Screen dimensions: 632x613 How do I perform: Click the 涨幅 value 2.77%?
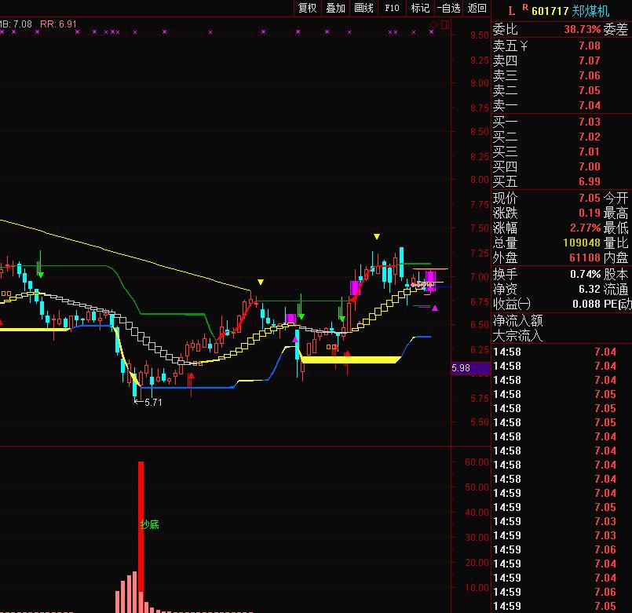click(x=585, y=228)
